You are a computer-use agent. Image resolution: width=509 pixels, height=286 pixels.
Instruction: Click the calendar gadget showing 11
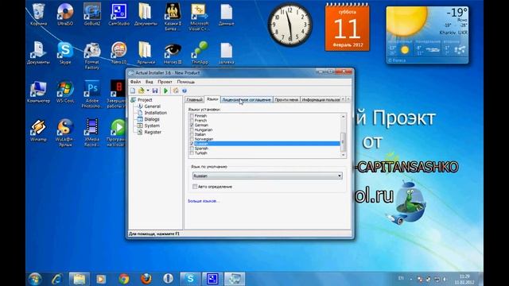347,28
